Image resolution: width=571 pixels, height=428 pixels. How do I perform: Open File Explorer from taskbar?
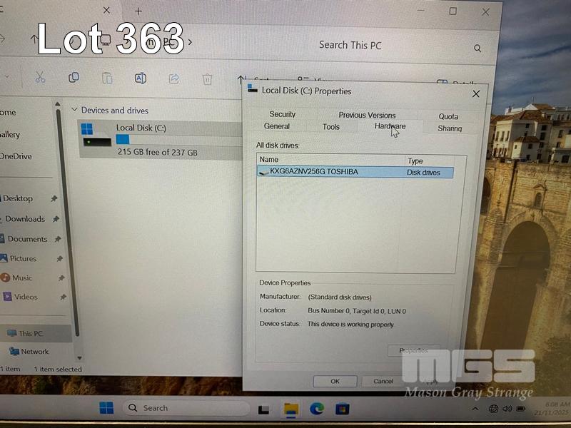[x=290, y=408]
